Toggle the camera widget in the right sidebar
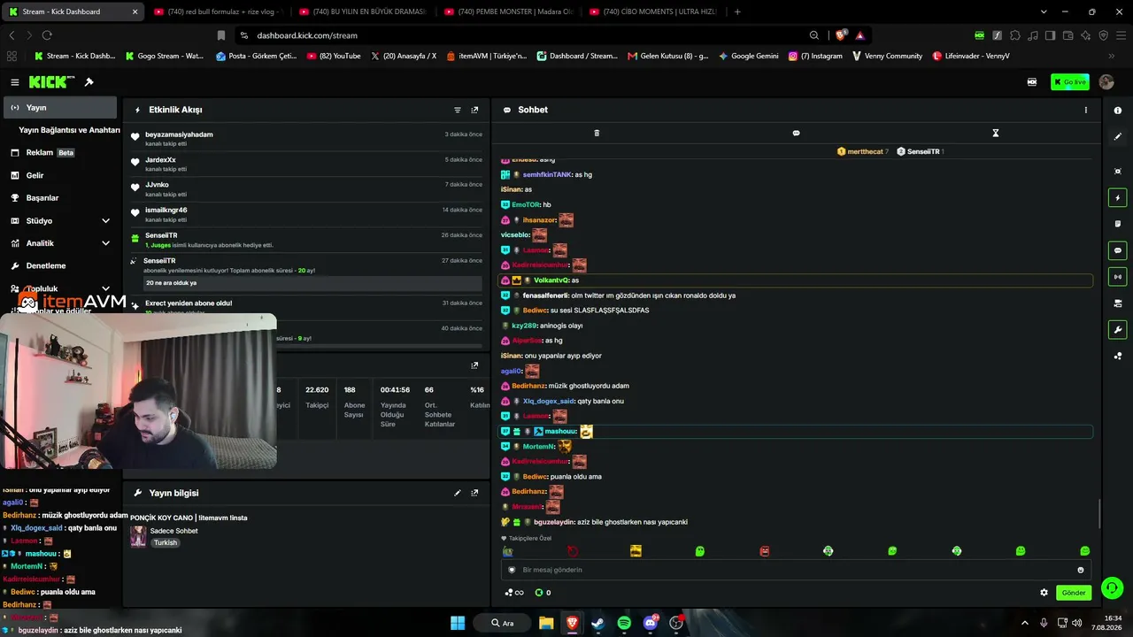This screenshot has height=637, width=1133. [1118, 303]
